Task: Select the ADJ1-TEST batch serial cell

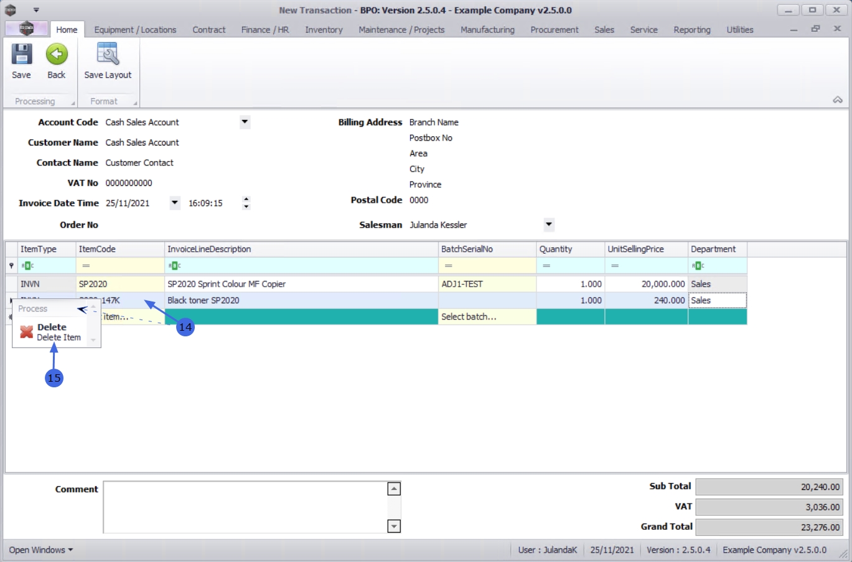Action: pos(487,284)
